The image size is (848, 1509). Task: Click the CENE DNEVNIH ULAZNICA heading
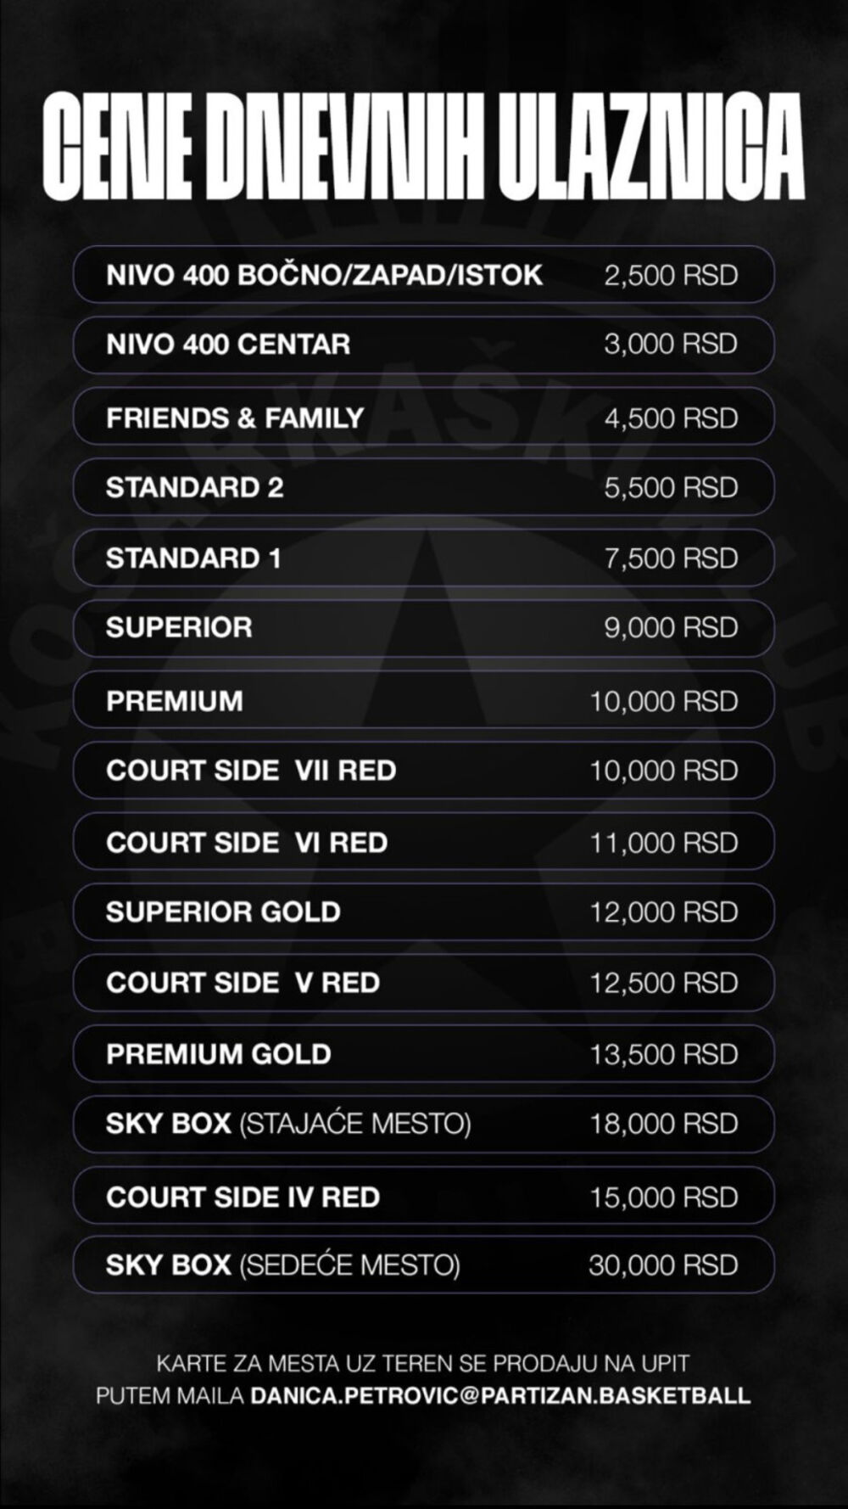(423, 147)
